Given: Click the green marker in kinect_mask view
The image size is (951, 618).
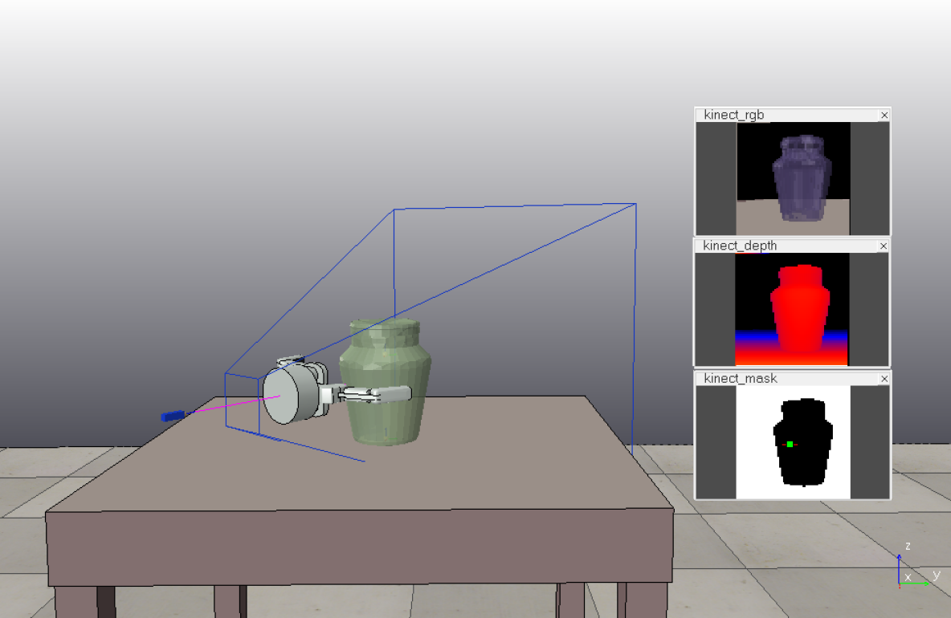Looking at the screenshot, I should [x=790, y=444].
